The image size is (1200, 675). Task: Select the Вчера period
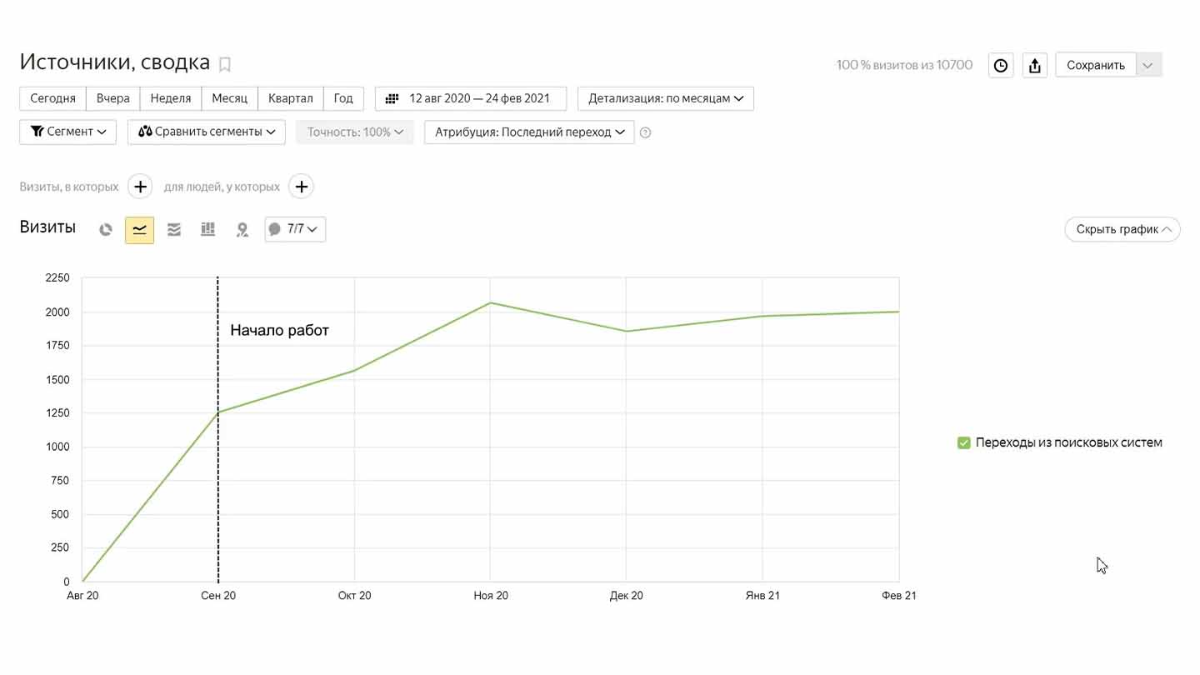pyautogui.click(x=112, y=98)
